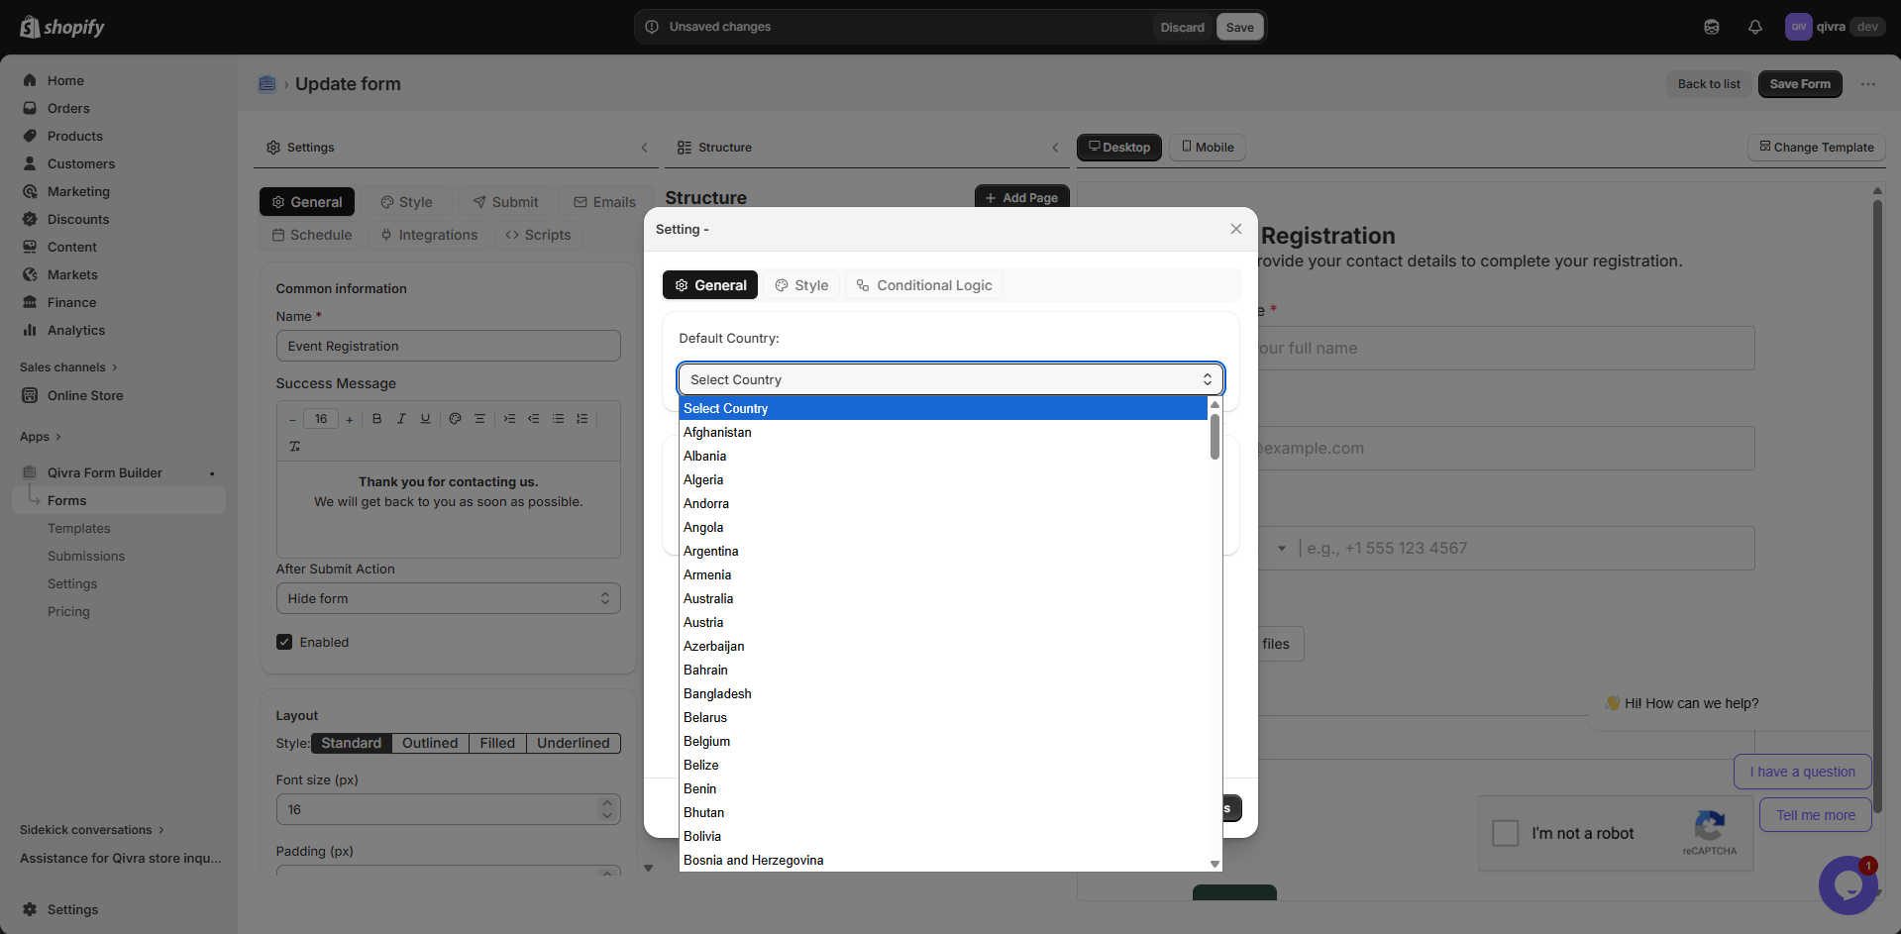Click the notifications bell icon

point(1754,27)
